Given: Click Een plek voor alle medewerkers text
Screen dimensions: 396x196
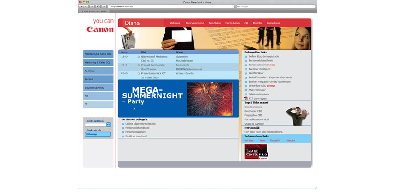Looking at the screenshot, I should [x=264, y=132].
